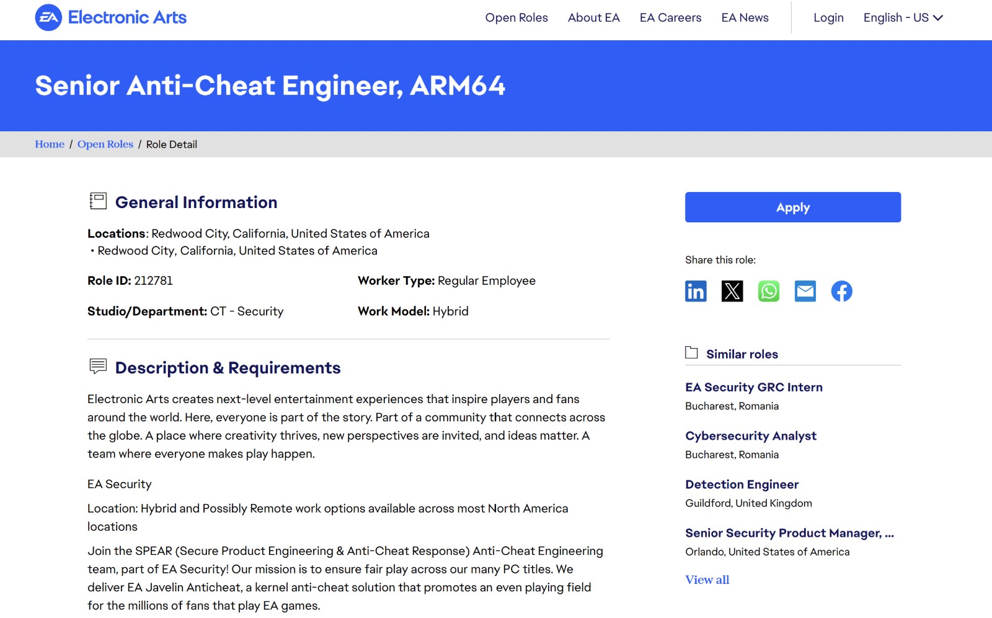The width and height of the screenshot is (992, 618).
Task: Click the Description & Requirements section icon
Action: (98, 367)
